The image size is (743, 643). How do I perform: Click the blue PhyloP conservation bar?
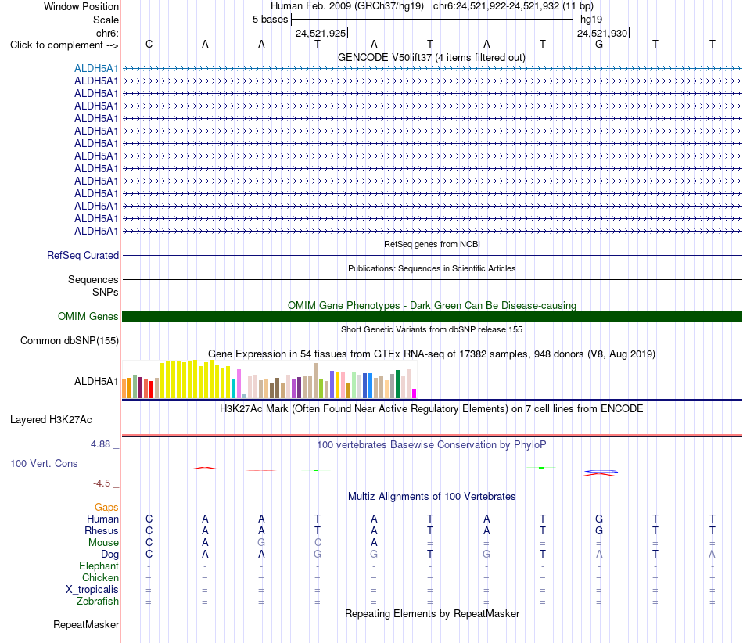[x=601, y=472]
